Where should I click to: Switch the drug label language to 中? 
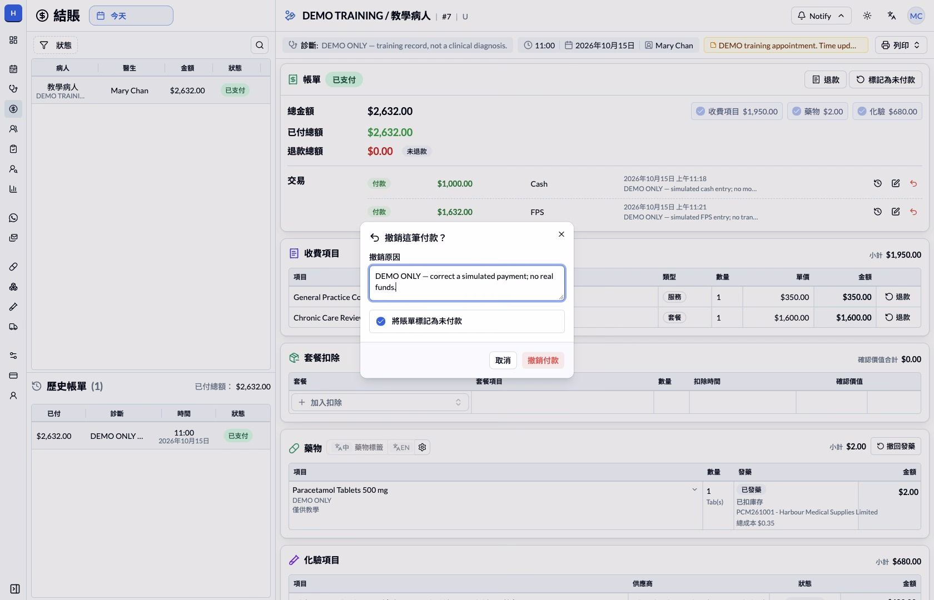342,447
